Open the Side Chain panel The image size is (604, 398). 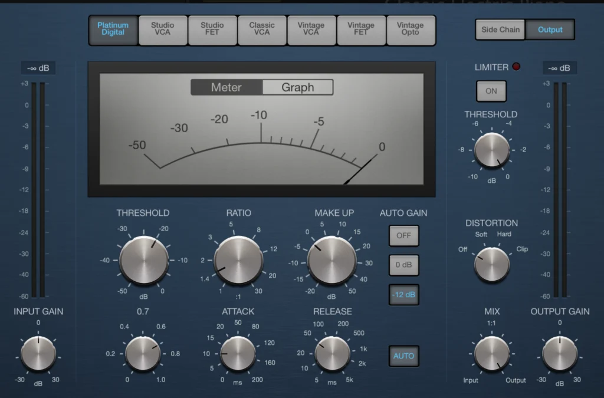(x=500, y=29)
